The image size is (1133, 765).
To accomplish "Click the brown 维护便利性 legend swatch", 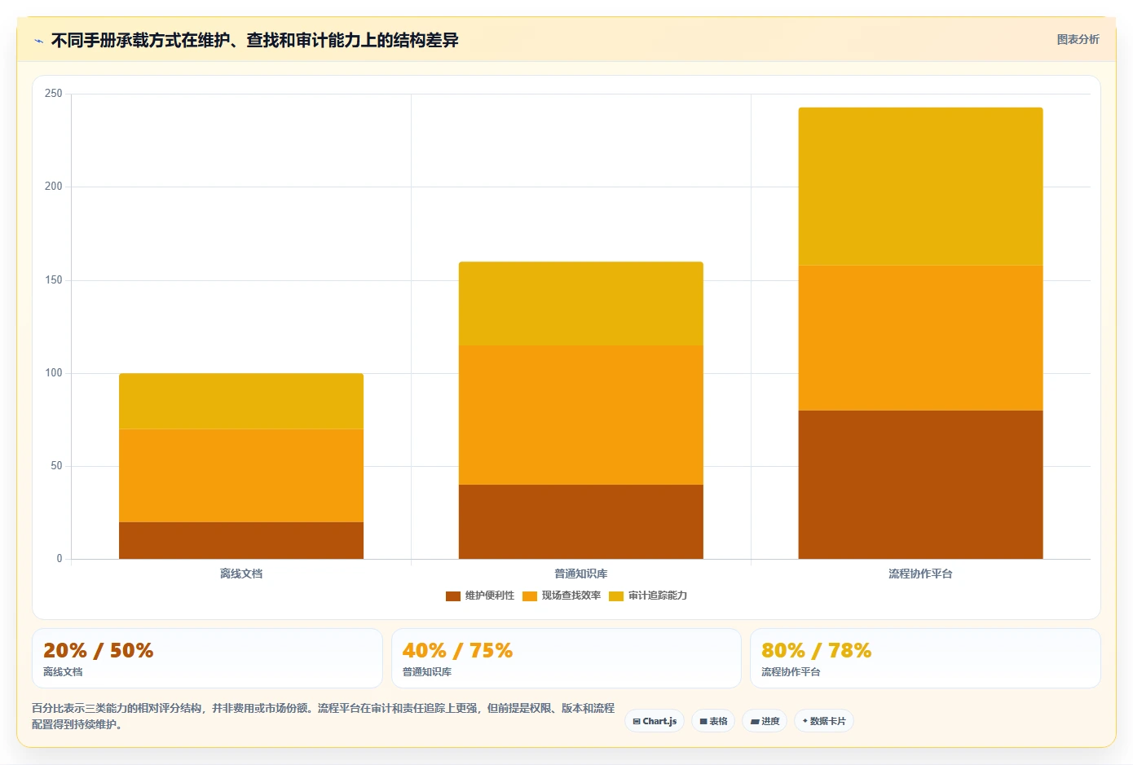I will click(x=453, y=596).
